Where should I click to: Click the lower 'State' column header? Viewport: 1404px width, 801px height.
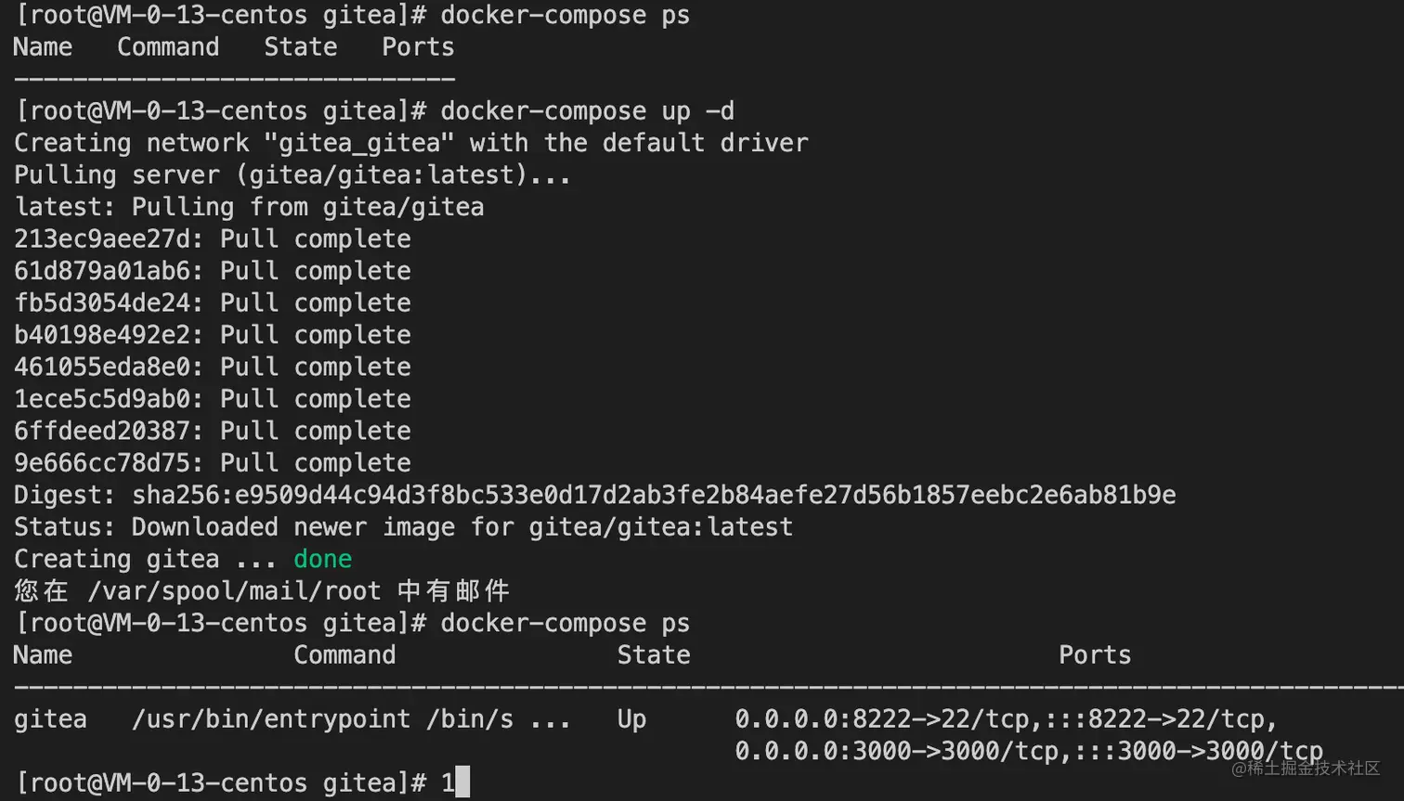point(654,655)
